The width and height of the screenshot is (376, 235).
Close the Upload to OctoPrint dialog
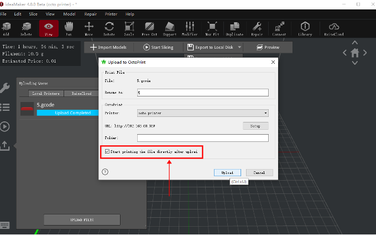coord(273,62)
